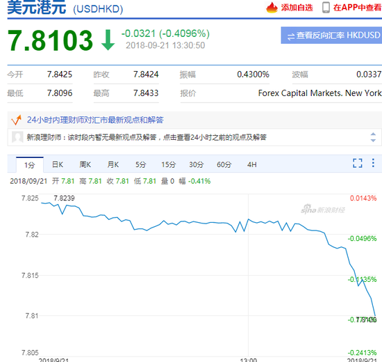Click the (USDHKD) symbol text

(x=98, y=9)
